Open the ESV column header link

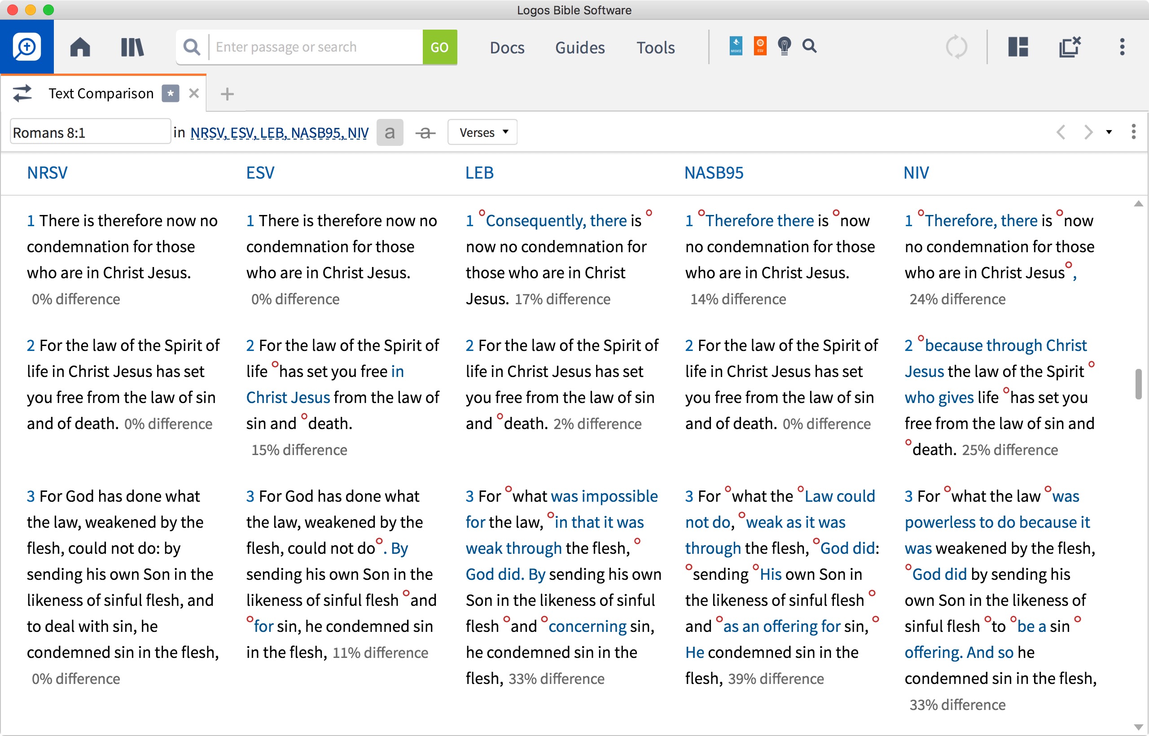[x=260, y=172]
